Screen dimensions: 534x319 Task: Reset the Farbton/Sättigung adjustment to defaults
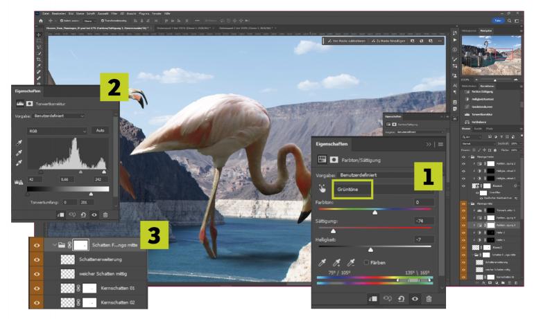pos(401,299)
